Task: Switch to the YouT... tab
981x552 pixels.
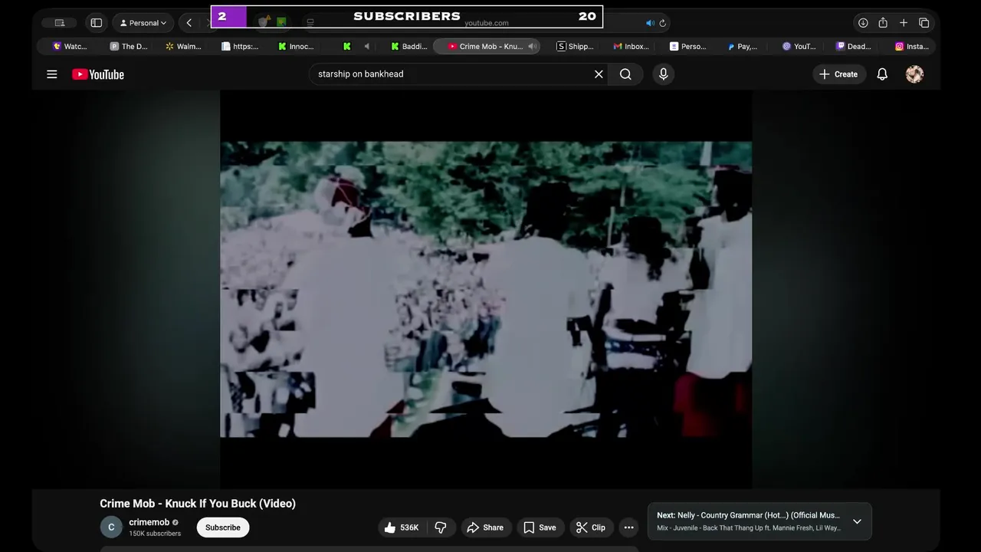Action: [x=799, y=47]
